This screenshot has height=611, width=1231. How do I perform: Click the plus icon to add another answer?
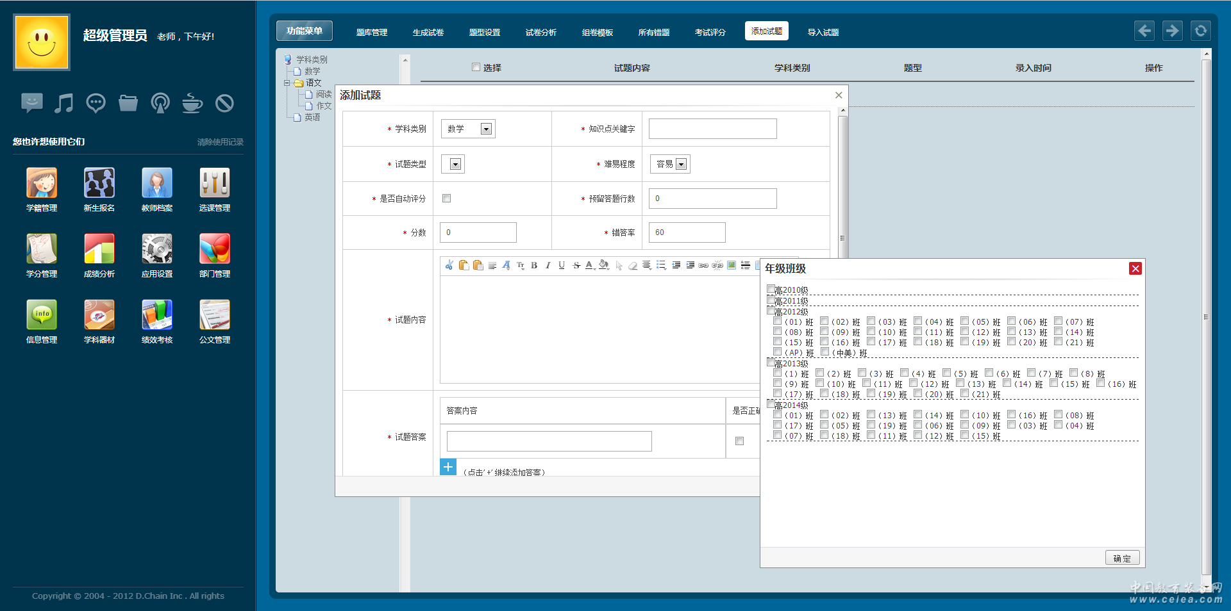click(448, 467)
